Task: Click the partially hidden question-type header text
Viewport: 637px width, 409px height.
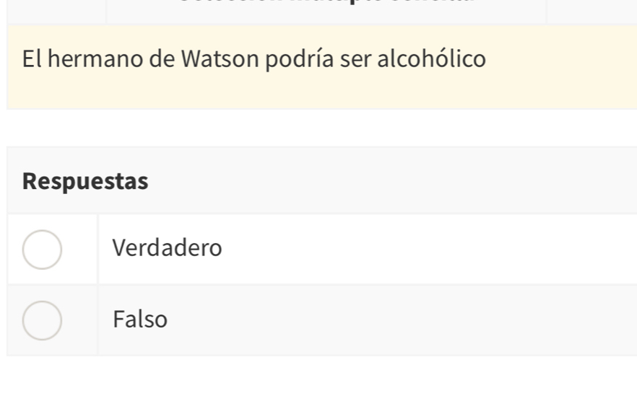Action: click(x=325, y=4)
